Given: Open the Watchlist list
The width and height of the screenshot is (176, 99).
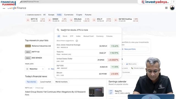Looking at the screenshot, I should (x=35, y=69).
